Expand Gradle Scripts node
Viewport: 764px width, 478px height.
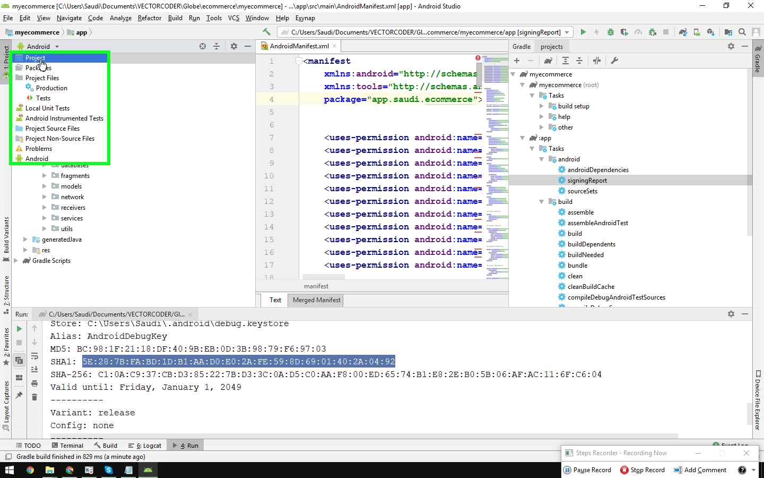[16, 261]
